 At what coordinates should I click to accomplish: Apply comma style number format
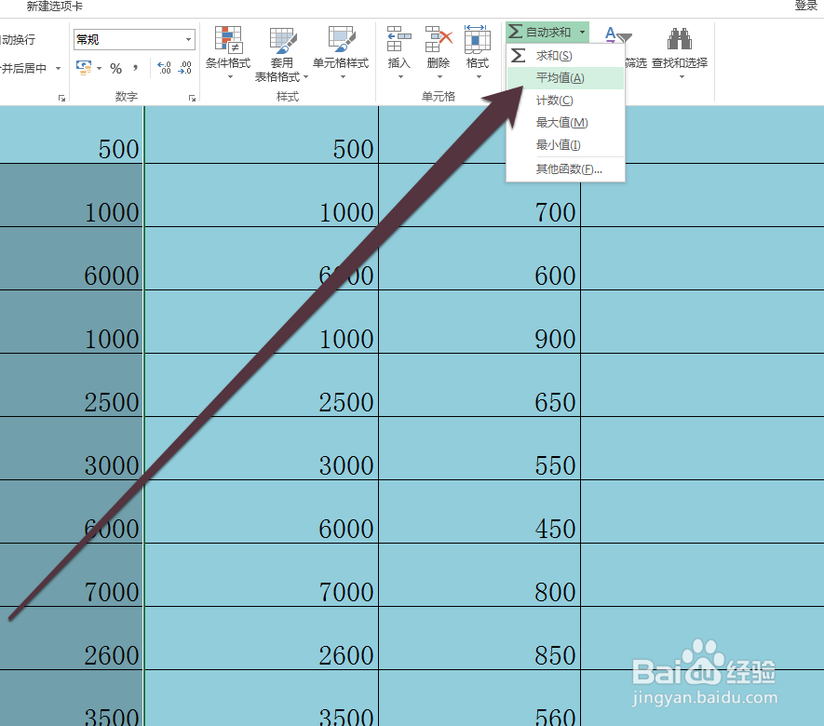pyautogui.click(x=136, y=68)
